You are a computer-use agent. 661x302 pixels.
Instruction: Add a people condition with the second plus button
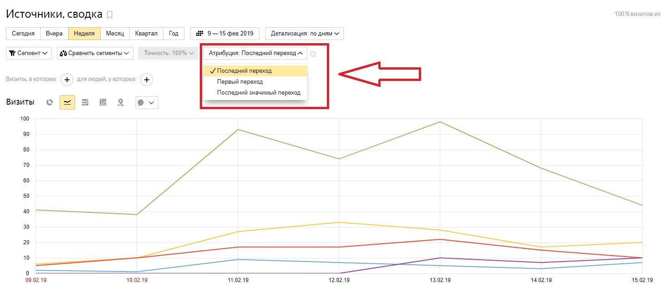point(147,80)
